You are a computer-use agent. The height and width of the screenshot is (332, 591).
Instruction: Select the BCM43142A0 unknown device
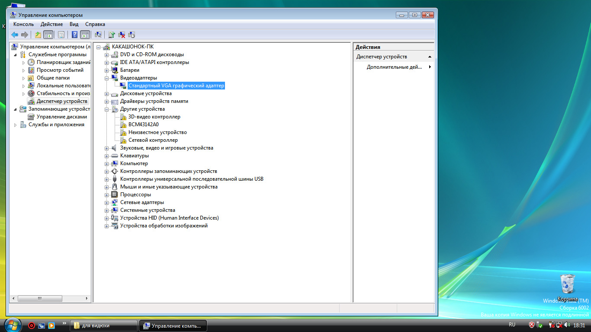click(140, 124)
